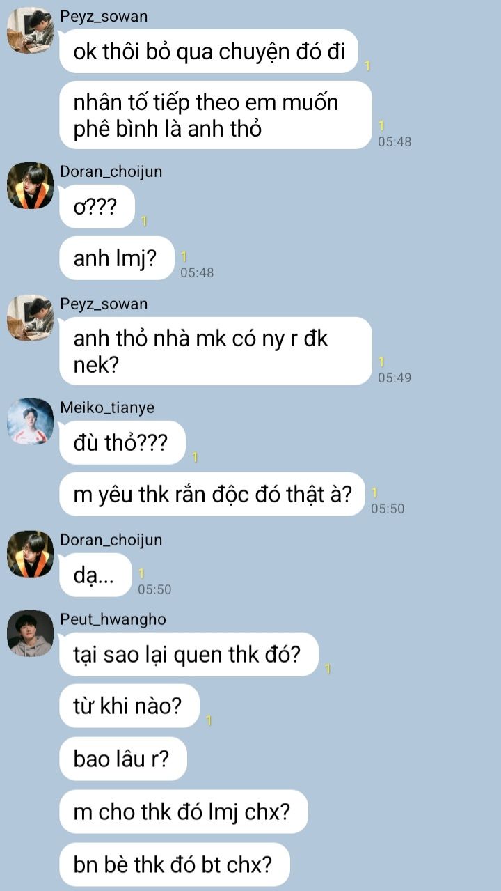Tap the 'dạ...' reply bubble
The height and width of the screenshot is (891, 501).
pos(95,575)
